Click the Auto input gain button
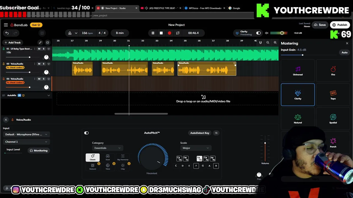This screenshot has height=198, width=353. pos(344,53)
